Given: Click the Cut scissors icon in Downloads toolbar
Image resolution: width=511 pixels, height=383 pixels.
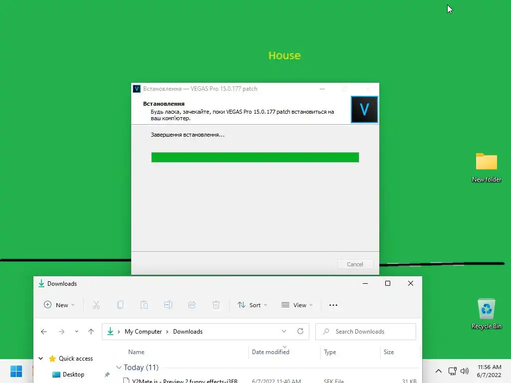Looking at the screenshot, I should point(96,305).
